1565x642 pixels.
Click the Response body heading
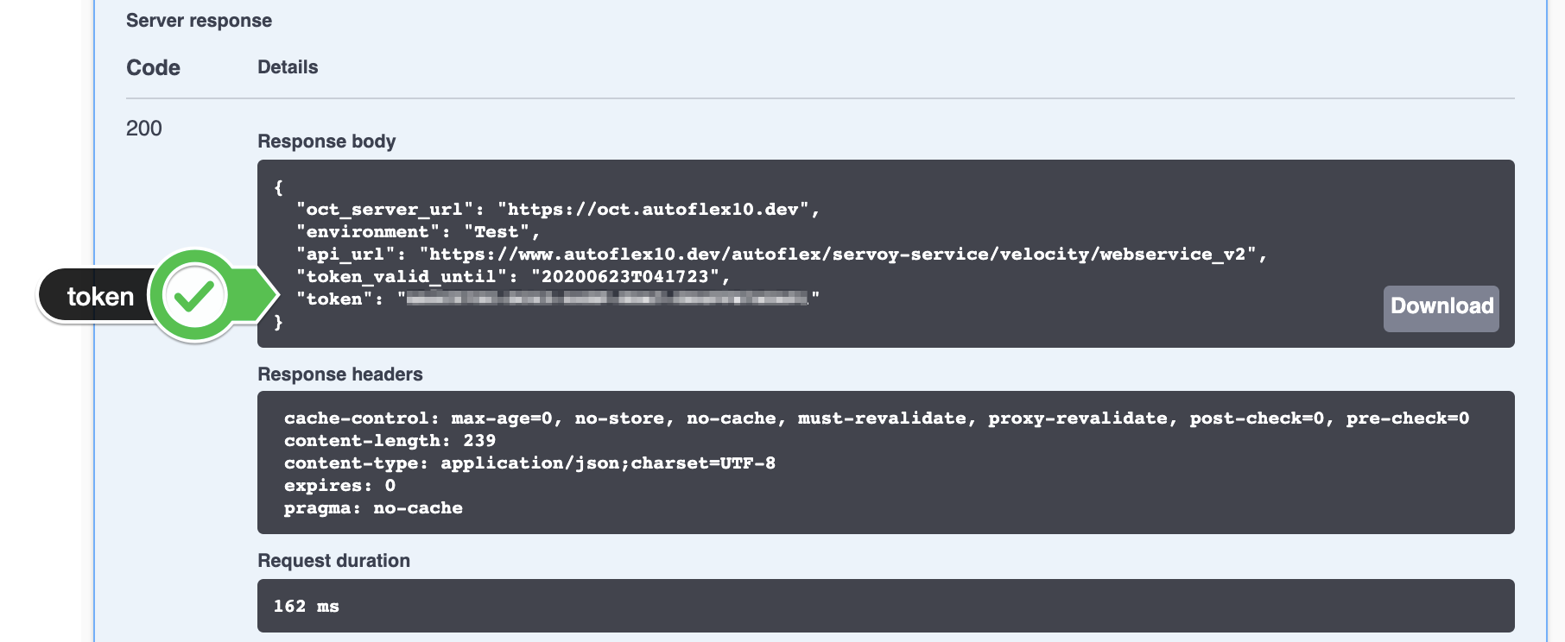pos(326,141)
